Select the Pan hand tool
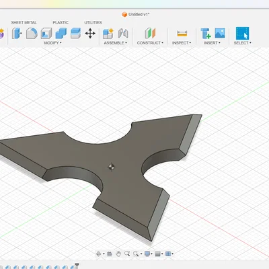 point(118,254)
